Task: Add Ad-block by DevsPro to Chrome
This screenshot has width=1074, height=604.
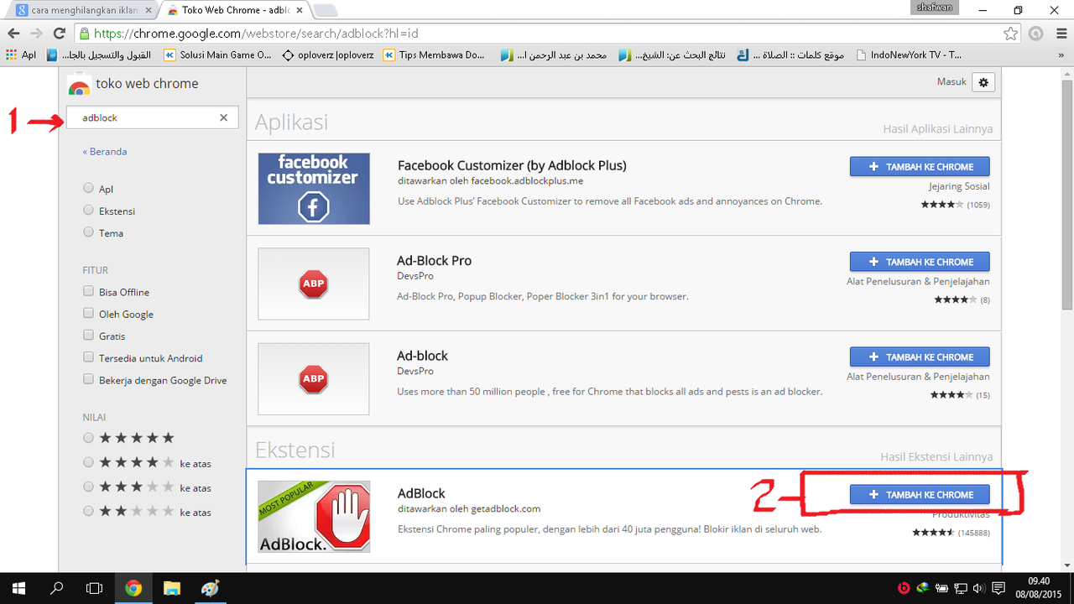Action: click(x=920, y=357)
